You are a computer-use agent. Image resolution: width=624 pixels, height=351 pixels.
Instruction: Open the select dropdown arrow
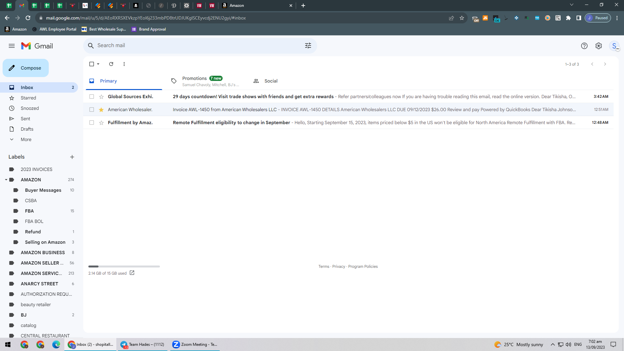98,64
